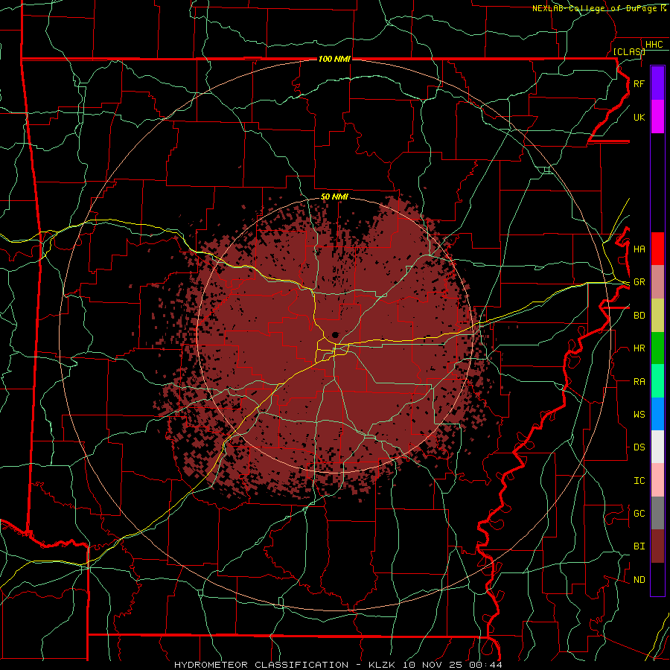The image size is (670, 670).
Task: Click the ND black legend swatch
Action: (657, 579)
